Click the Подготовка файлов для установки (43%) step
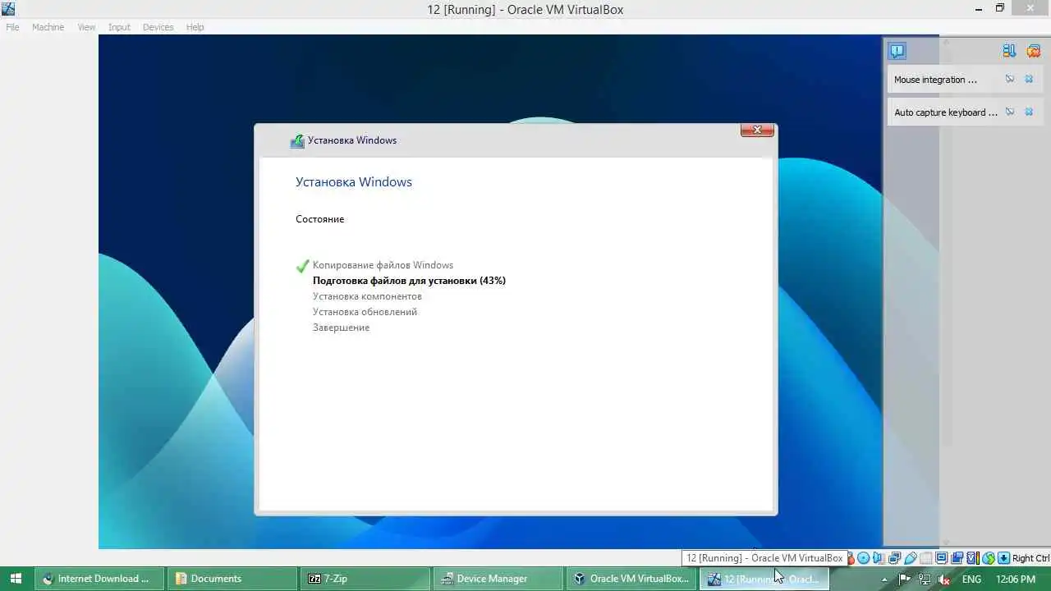Image resolution: width=1051 pixels, height=591 pixels. tap(409, 281)
